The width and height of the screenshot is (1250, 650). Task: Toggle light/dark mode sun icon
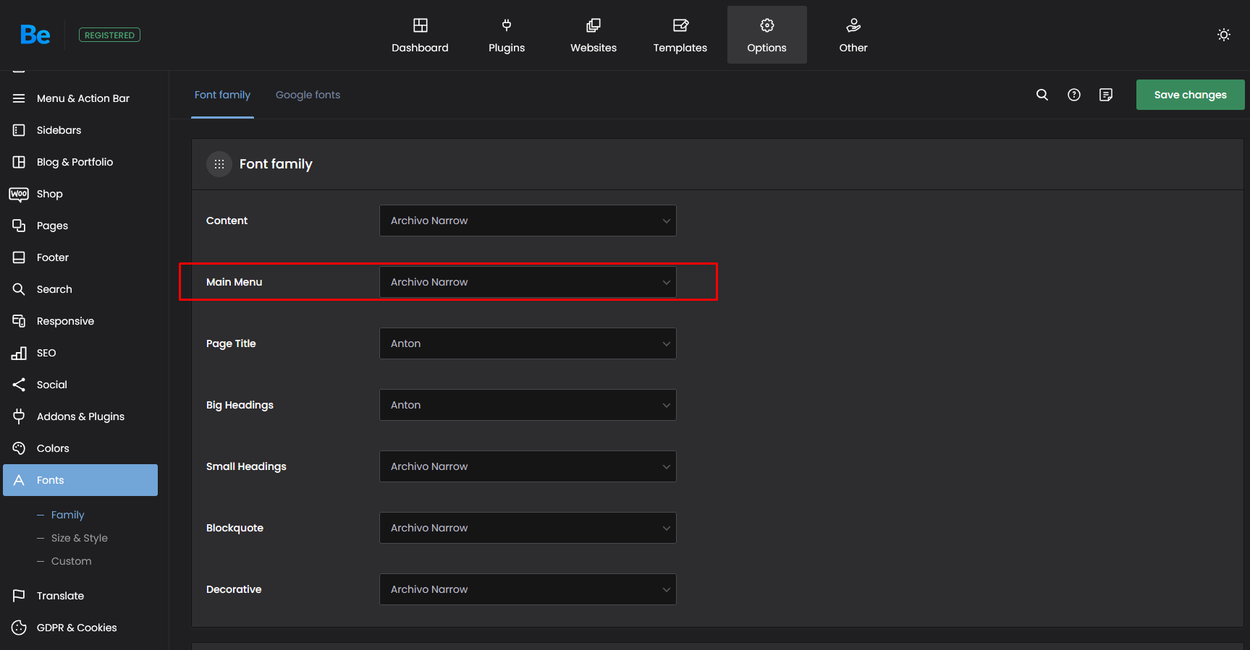point(1224,35)
